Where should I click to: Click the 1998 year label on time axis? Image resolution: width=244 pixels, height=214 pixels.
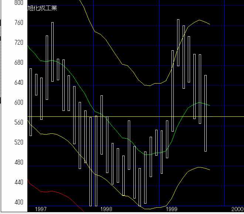click(x=106, y=210)
